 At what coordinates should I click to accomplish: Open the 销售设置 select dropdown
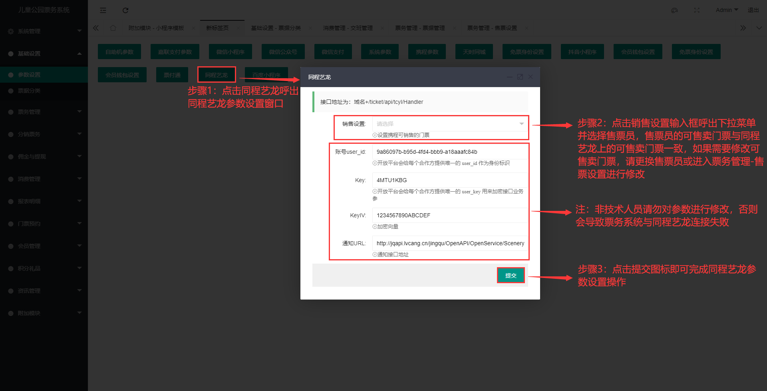[450, 124]
